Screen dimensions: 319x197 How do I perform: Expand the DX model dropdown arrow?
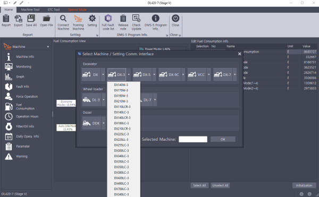pyautogui.click(x=103, y=74)
